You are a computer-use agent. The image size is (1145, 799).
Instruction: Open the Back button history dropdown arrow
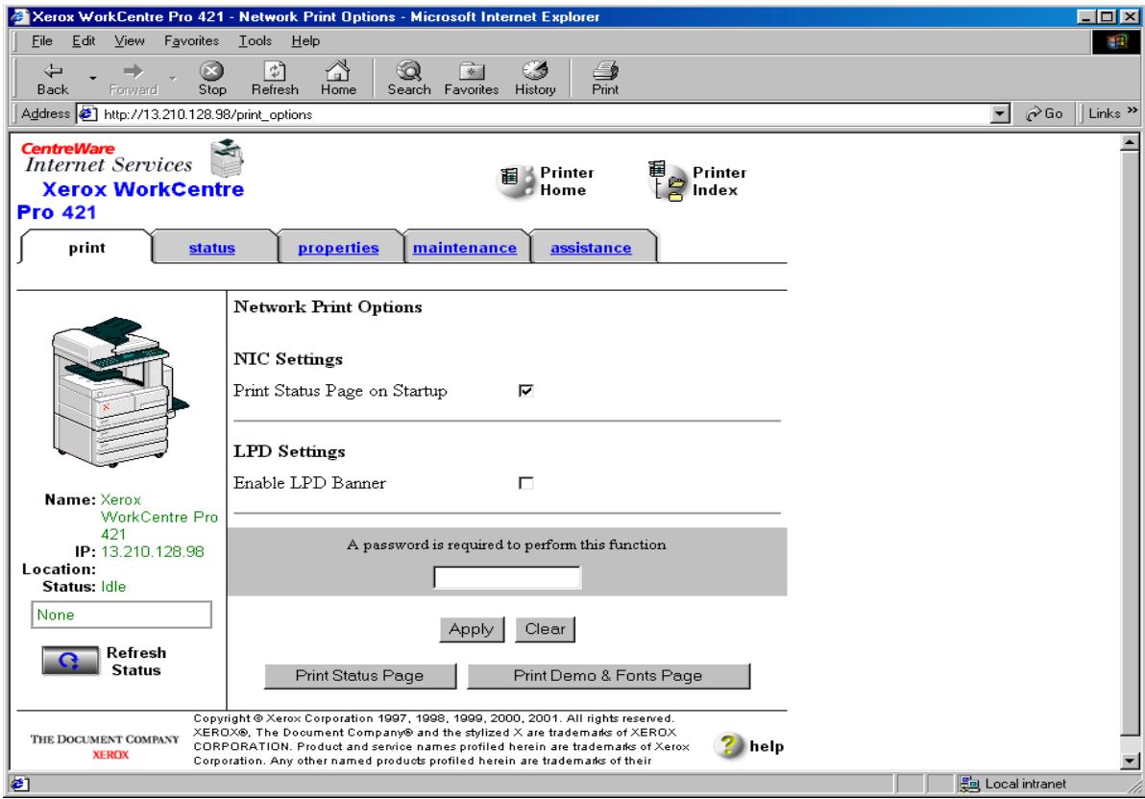pyautogui.click(x=93, y=78)
